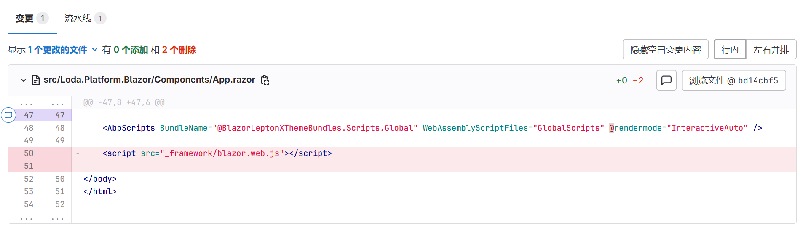The image size is (803, 228).
Task: Open the 1个更改的文件 link
Action: (57, 50)
